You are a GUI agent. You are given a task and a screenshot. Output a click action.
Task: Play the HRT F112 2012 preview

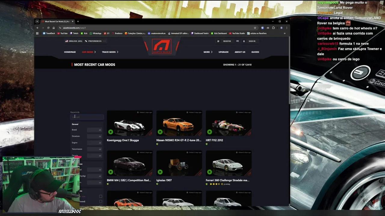[210, 132]
